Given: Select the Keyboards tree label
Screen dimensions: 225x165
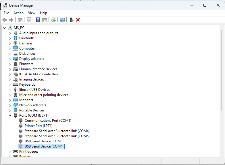Looking at the screenshot, I should 27,85.
